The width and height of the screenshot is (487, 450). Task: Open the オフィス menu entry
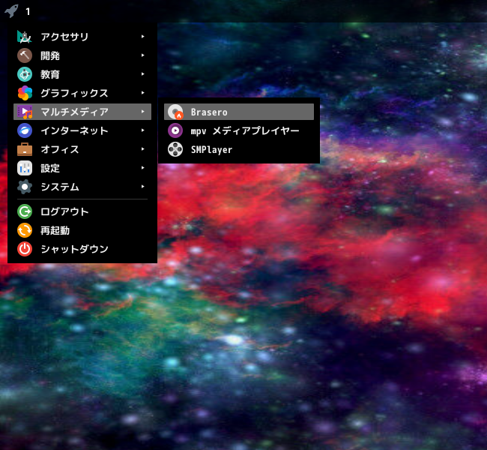click(82, 149)
